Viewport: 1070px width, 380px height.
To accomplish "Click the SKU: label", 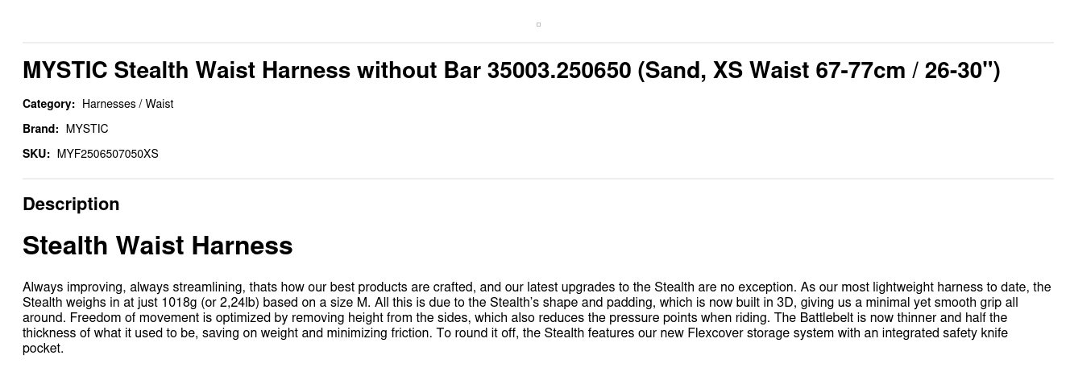I will [36, 154].
